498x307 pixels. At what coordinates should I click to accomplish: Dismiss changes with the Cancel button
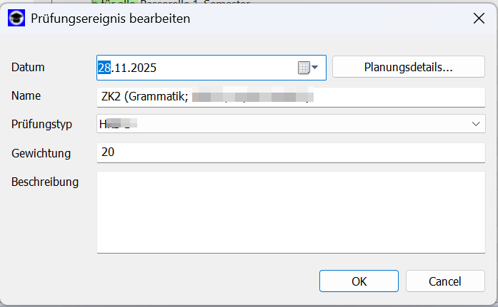pyautogui.click(x=445, y=281)
